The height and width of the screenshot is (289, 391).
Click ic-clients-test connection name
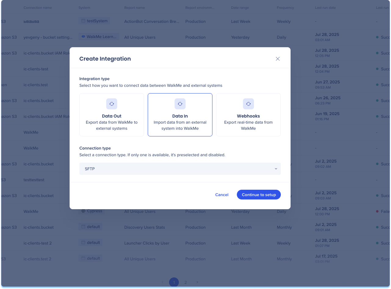(36, 69)
